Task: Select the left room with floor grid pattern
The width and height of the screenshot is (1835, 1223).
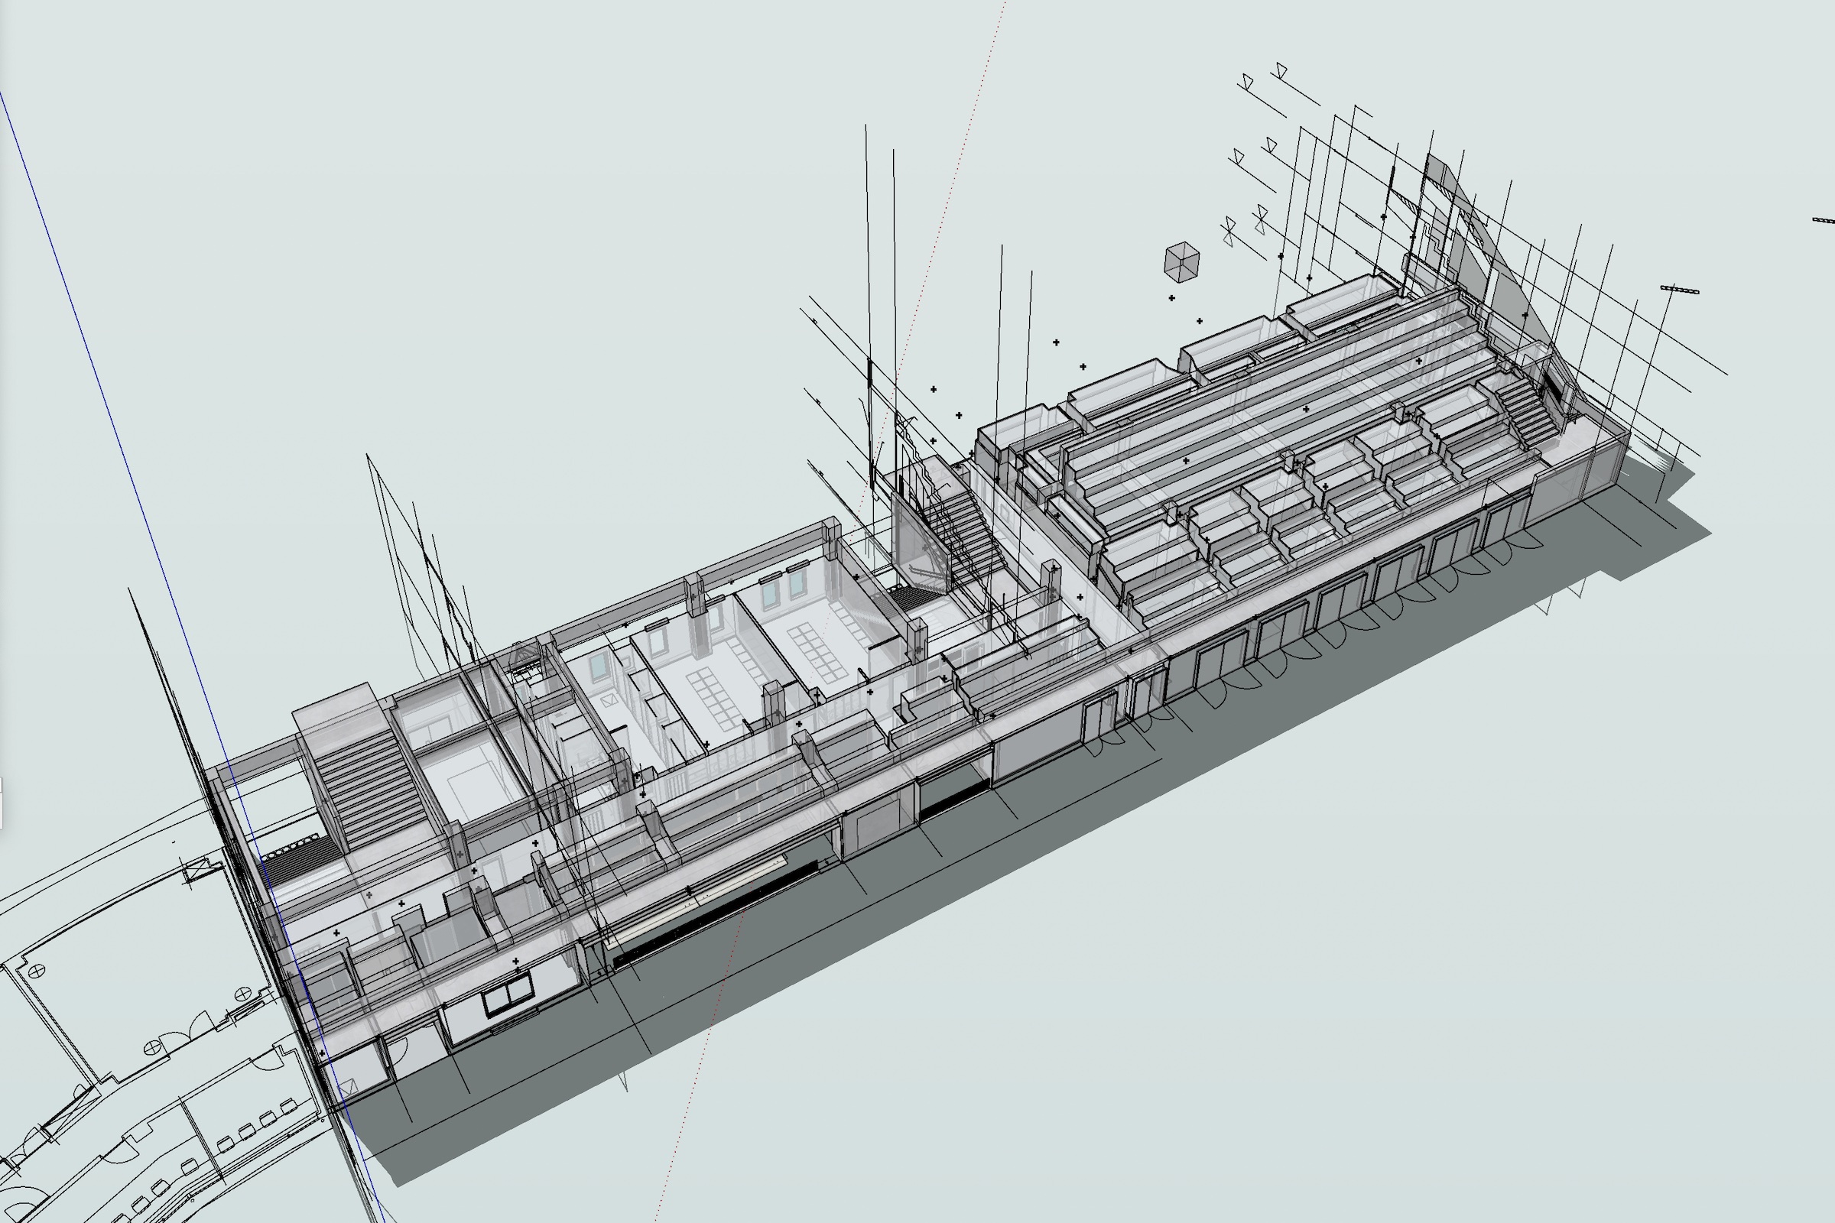Action: [716, 699]
